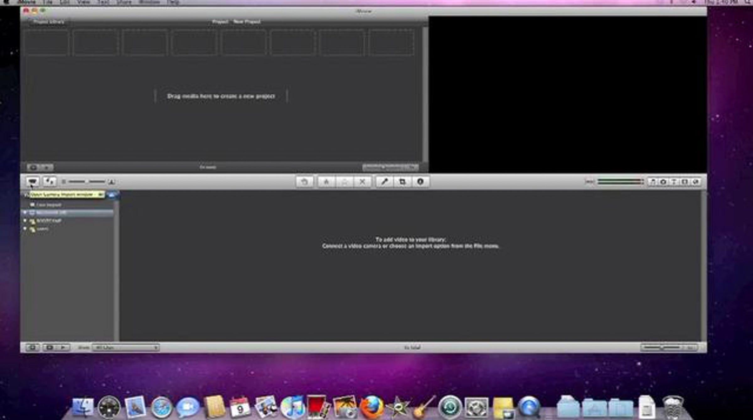753x420 pixels.
Task: Open the photo browser camera icon
Action: click(663, 182)
